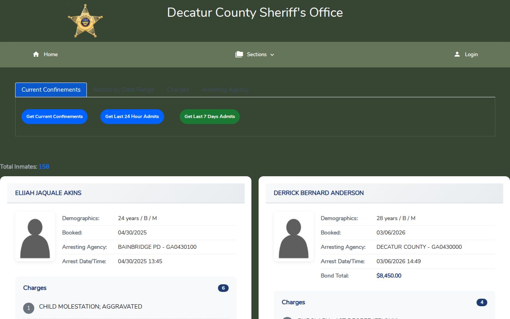Click Derrick Anderson placeholder mugshot

coord(294,236)
